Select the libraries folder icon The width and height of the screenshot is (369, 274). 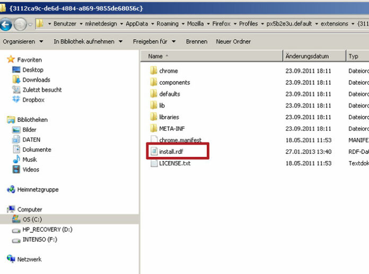coord(153,117)
